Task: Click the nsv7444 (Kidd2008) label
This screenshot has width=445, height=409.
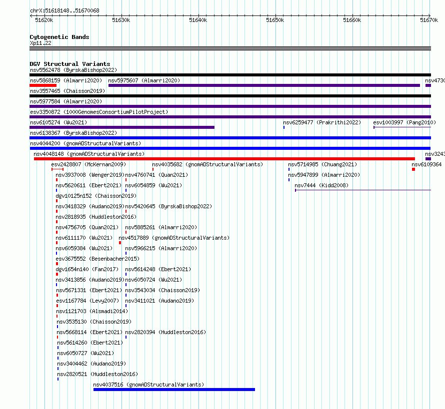Action: click(x=321, y=185)
